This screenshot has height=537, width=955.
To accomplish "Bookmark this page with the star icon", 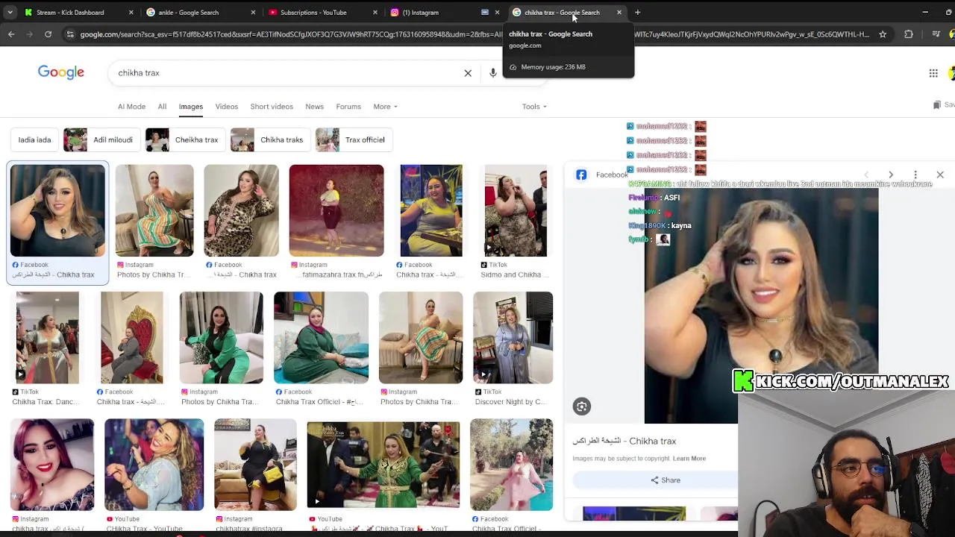I will point(883,34).
